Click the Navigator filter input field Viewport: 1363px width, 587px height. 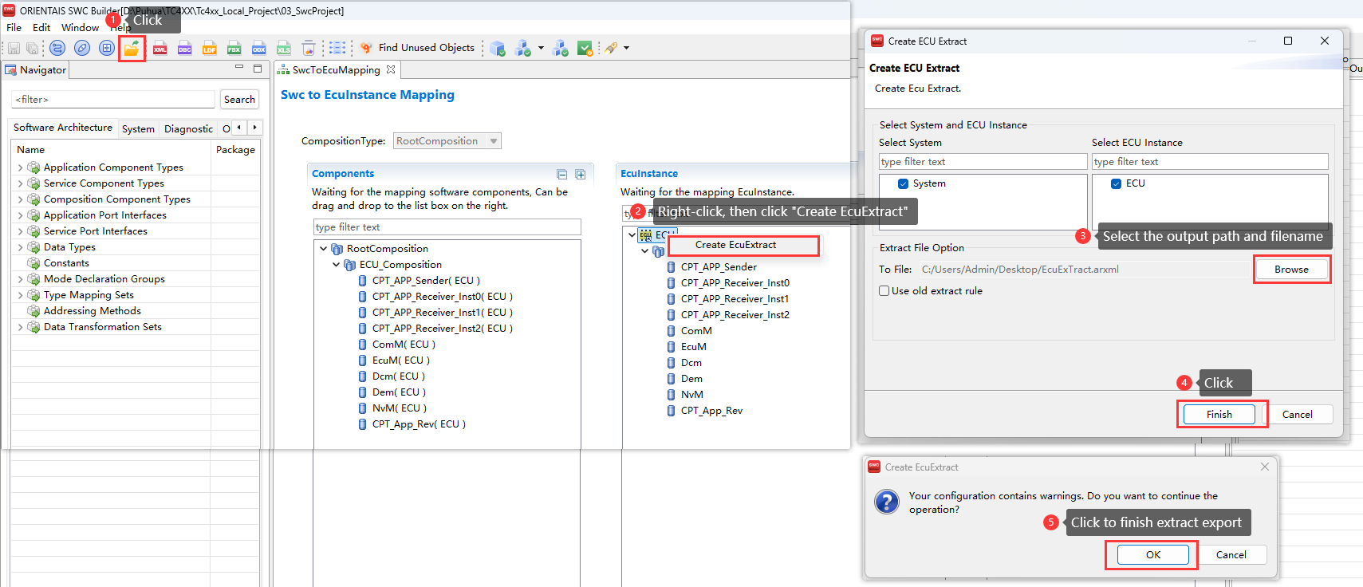click(113, 100)
